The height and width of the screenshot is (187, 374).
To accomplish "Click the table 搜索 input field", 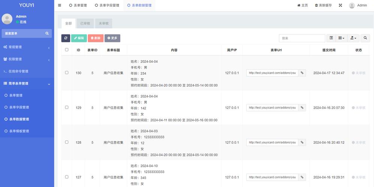I will [302, 38].
